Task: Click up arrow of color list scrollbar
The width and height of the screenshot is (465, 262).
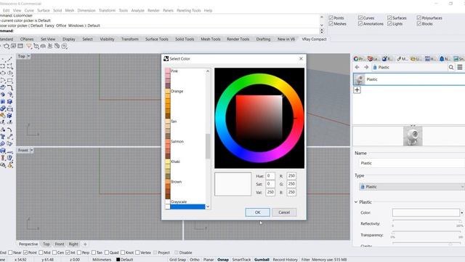Action: [208, 71]
